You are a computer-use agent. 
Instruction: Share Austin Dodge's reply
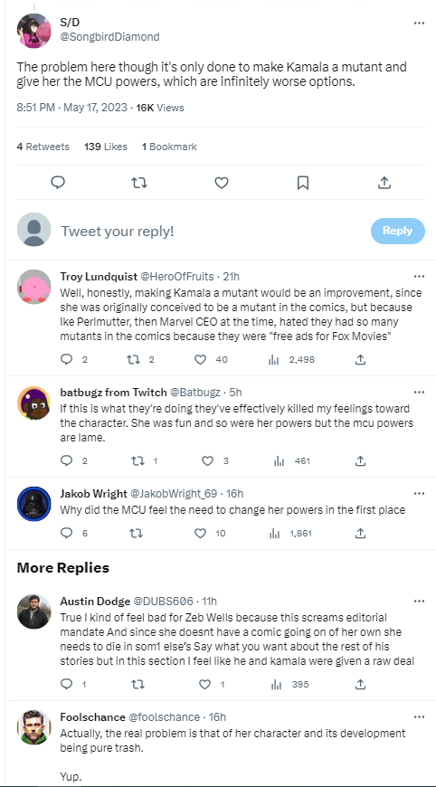[360, 684]
